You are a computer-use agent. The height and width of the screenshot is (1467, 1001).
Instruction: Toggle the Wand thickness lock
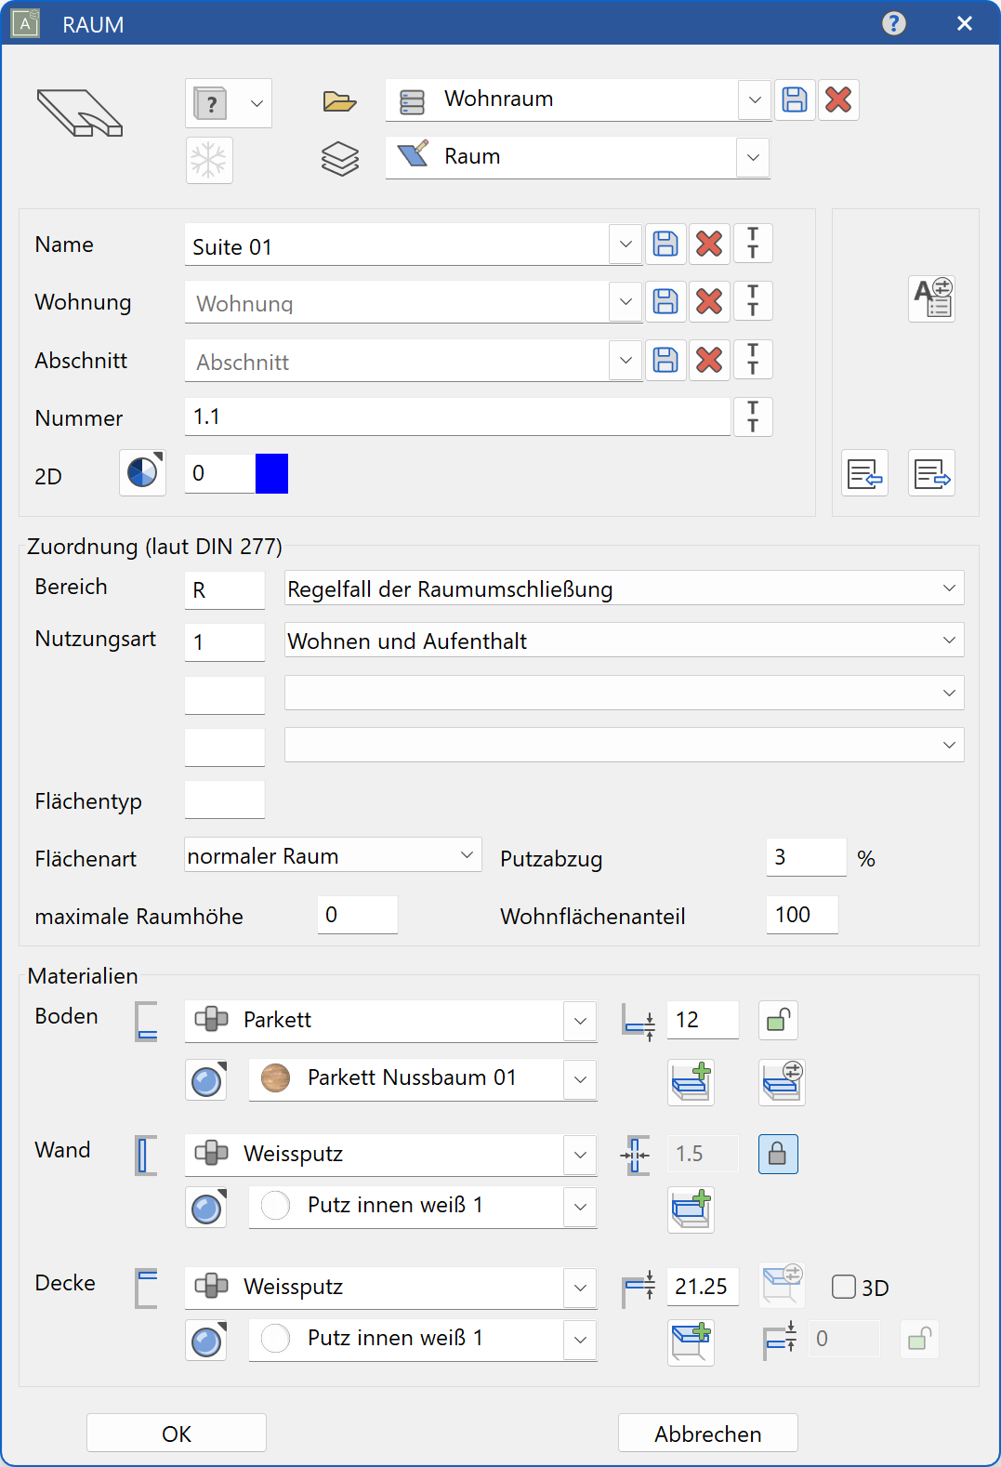(778, 1155)
